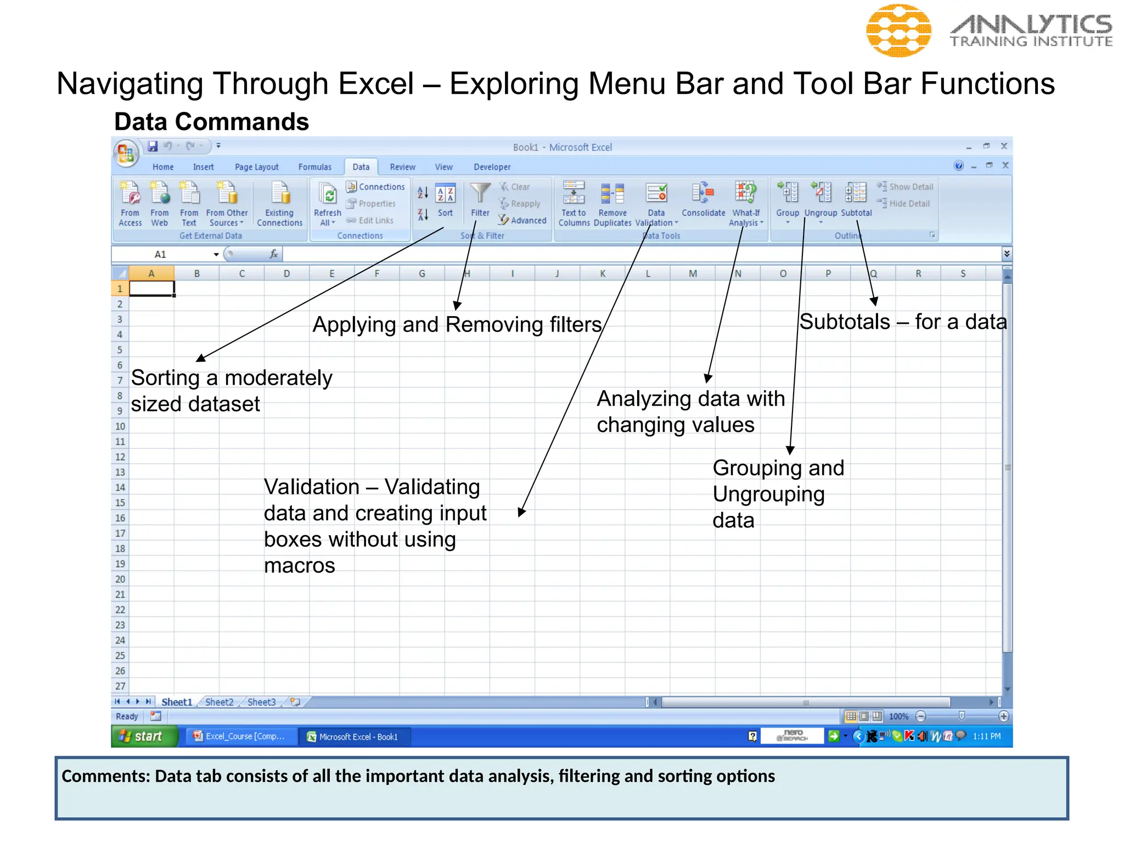Open the Page Layout tab

click(x=256, y=167)
